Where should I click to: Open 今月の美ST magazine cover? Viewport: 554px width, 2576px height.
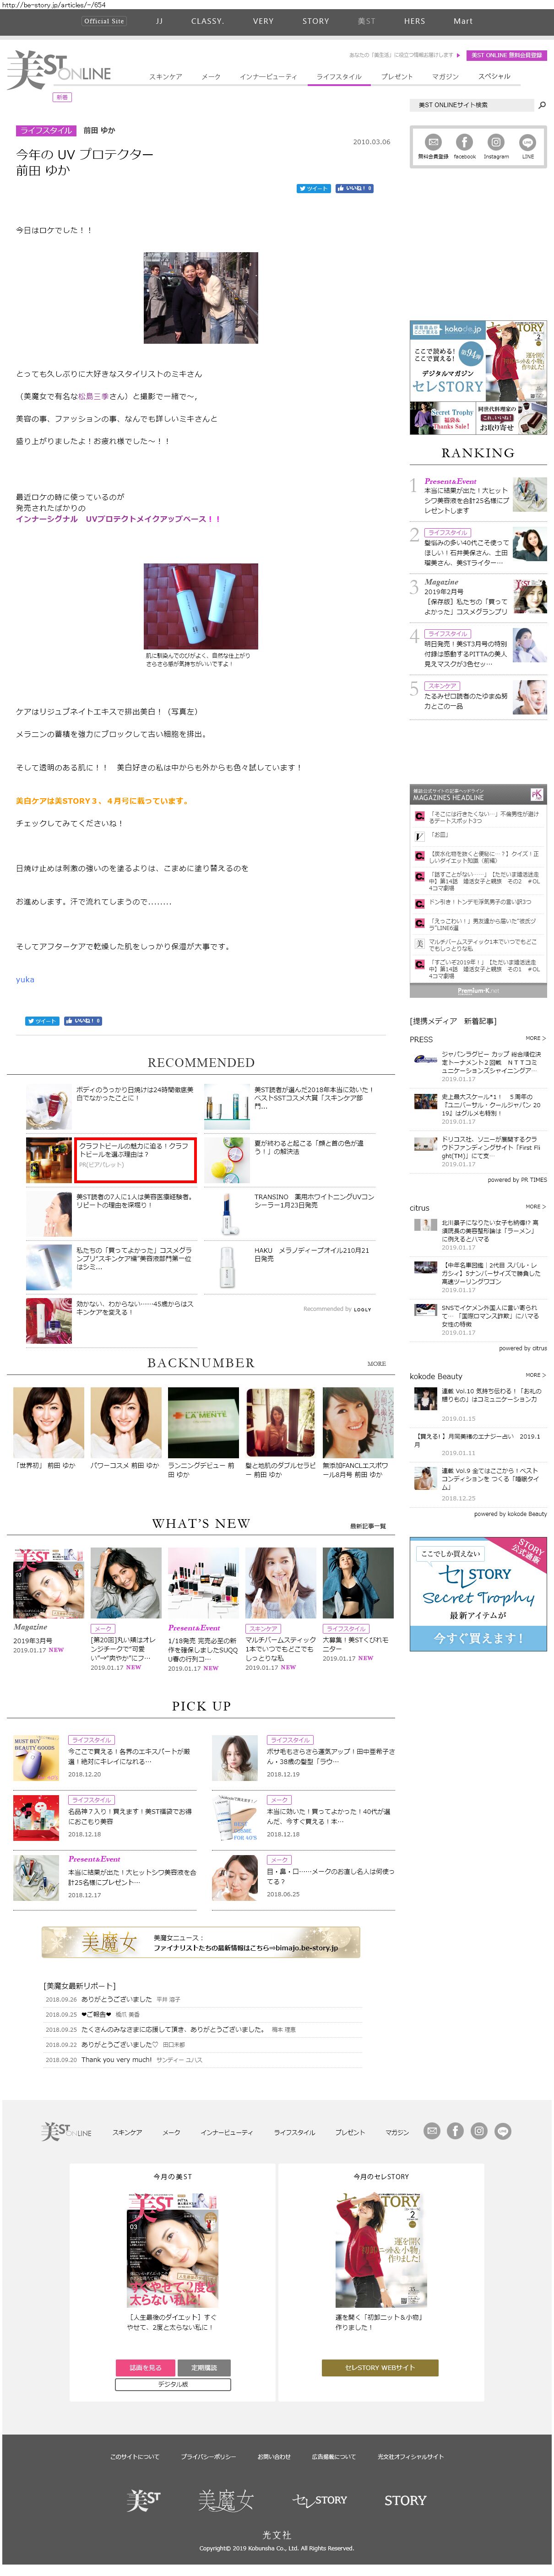(x=173, y=2250)
